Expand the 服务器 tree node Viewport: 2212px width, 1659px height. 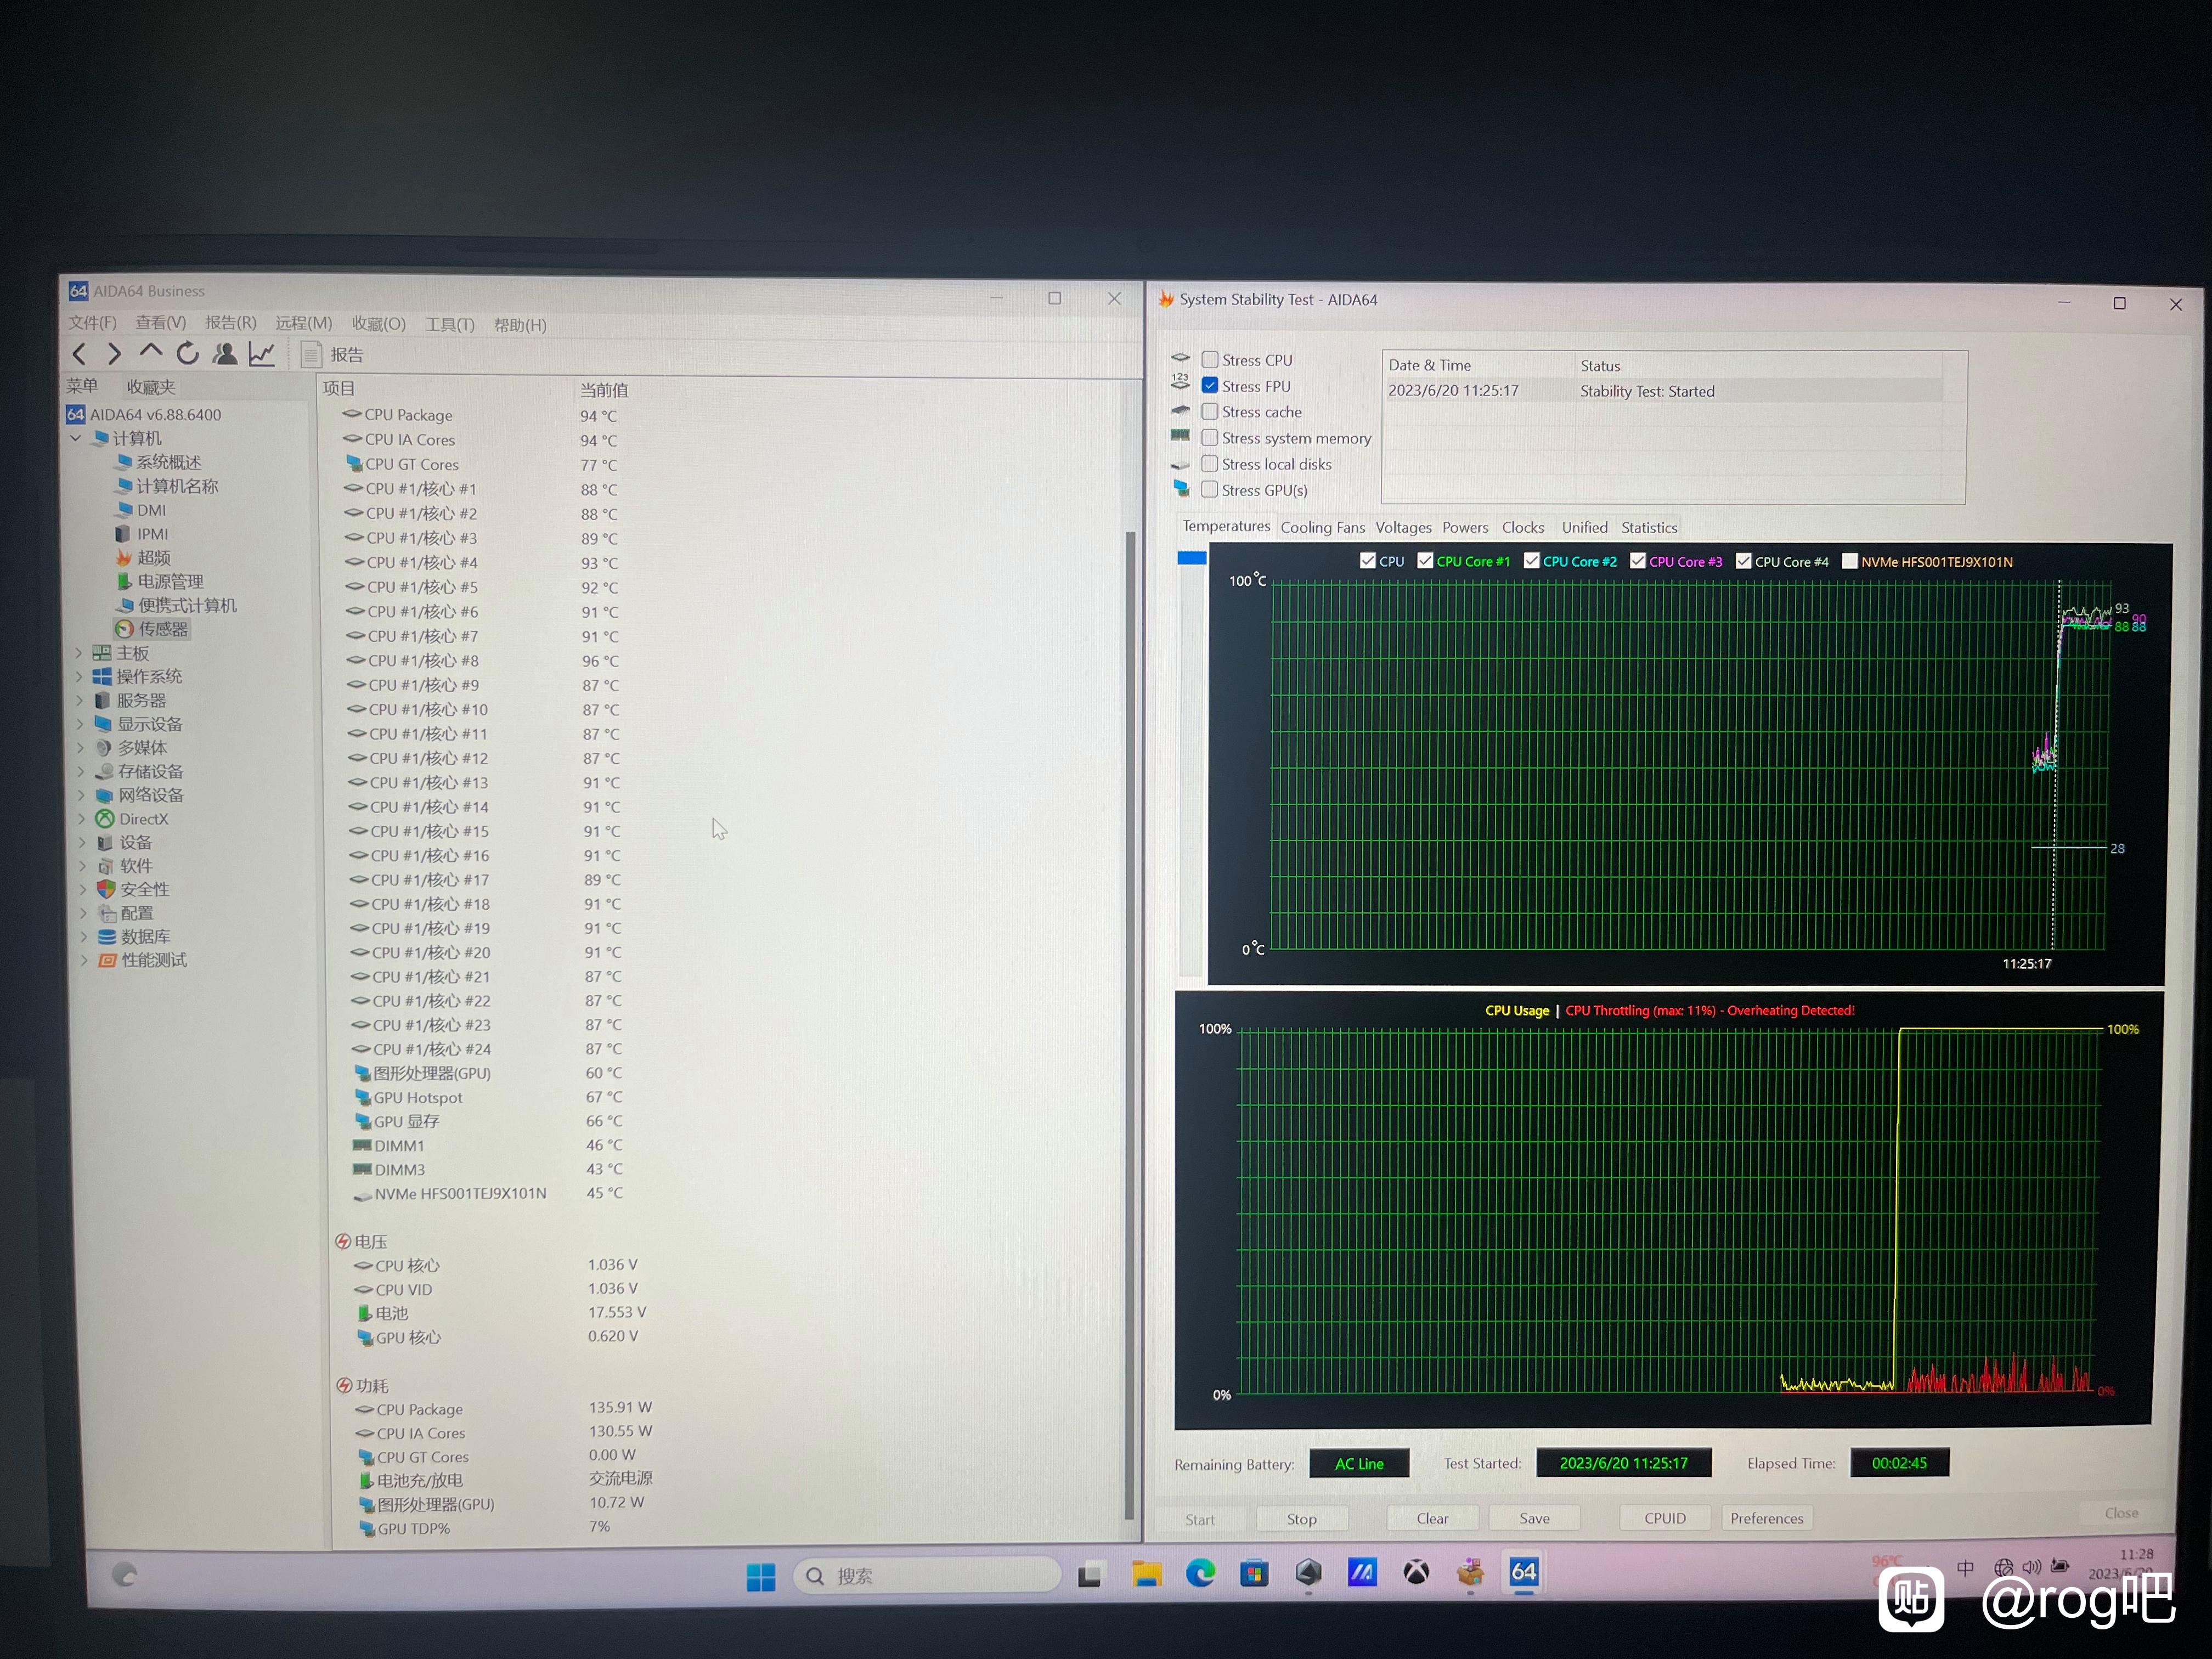80,701
